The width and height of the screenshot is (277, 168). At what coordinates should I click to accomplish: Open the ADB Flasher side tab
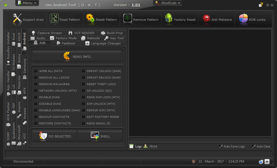[8, 114]
